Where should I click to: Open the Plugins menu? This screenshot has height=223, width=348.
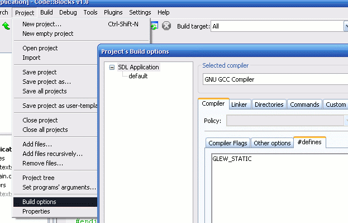pyautogui.click(x=113, y=12)
